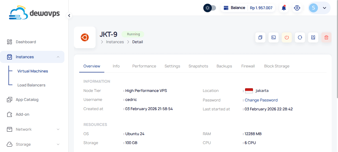Screen dimensions: 338x152
Task: Power off the JKT-9 instance
Action: pyautogui.click(x=287, y=37)
